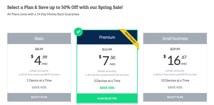Click the Plan Selected green button
The height and width of the screenshot is (105, 214).
tap(107, 98)
